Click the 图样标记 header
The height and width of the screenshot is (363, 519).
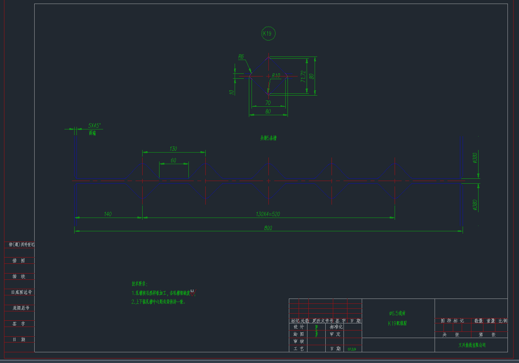[452, 321]
